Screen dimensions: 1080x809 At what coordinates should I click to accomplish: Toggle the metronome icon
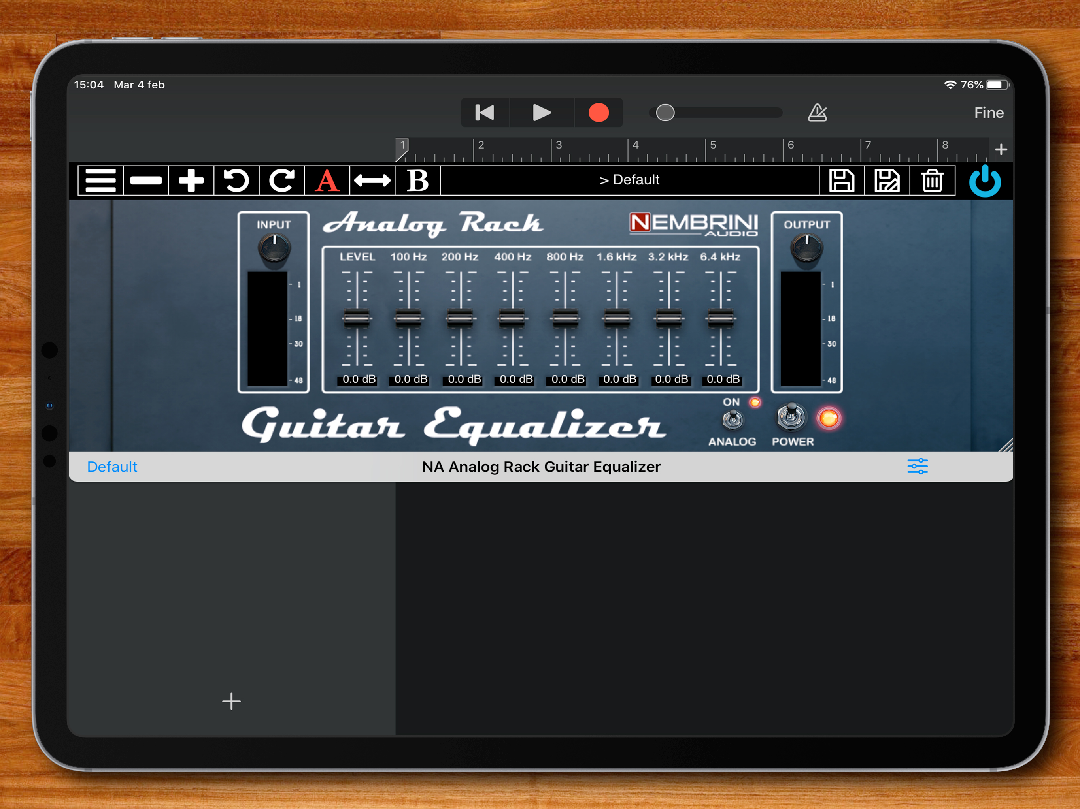(817, 113)
